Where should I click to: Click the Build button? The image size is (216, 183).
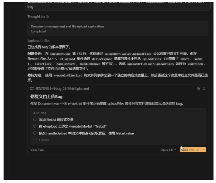click(x=191, y=149)
